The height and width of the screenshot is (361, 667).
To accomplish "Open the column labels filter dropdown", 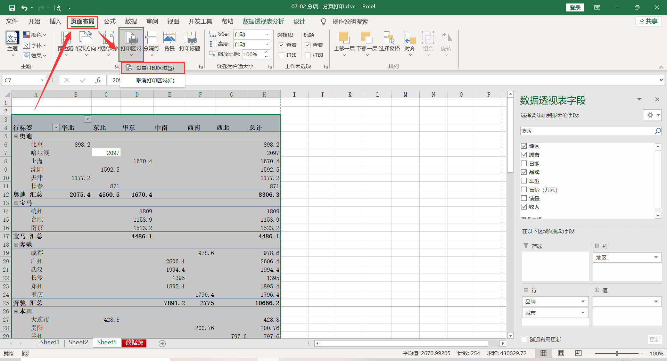I will (x=88, y=119).
